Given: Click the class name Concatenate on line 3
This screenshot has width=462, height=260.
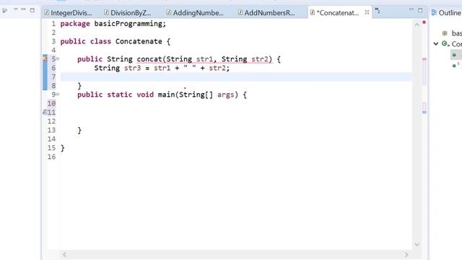Looking at the screenshot, I should pyautogui.click(x=139, y=41).
